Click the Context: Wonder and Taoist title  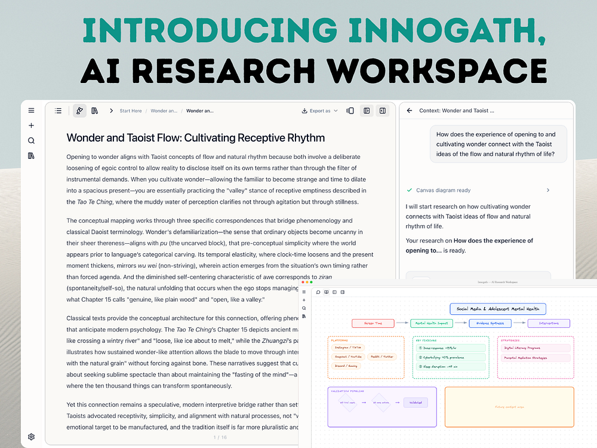click(457, 111)
